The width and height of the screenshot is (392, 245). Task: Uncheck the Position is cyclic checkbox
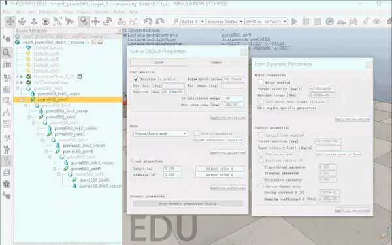coord(136,79)
